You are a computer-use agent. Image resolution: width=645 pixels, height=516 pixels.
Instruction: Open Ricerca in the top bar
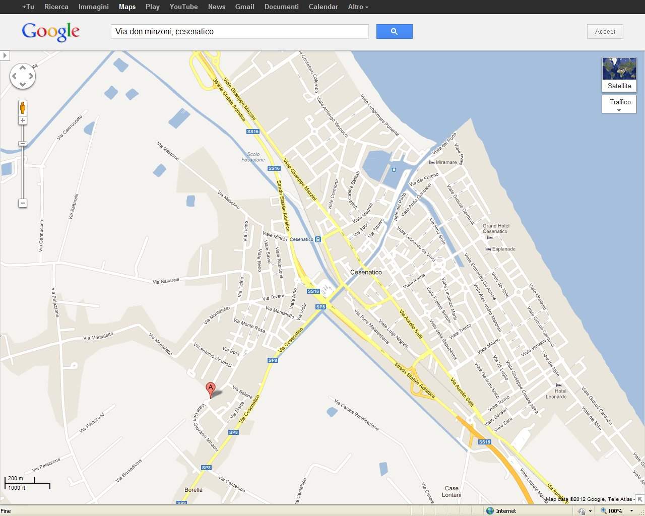coord(56,7)
